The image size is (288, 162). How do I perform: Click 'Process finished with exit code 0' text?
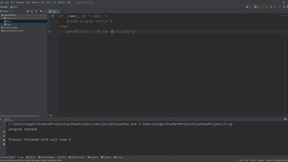pyautogui.click(x=40, y=139)
